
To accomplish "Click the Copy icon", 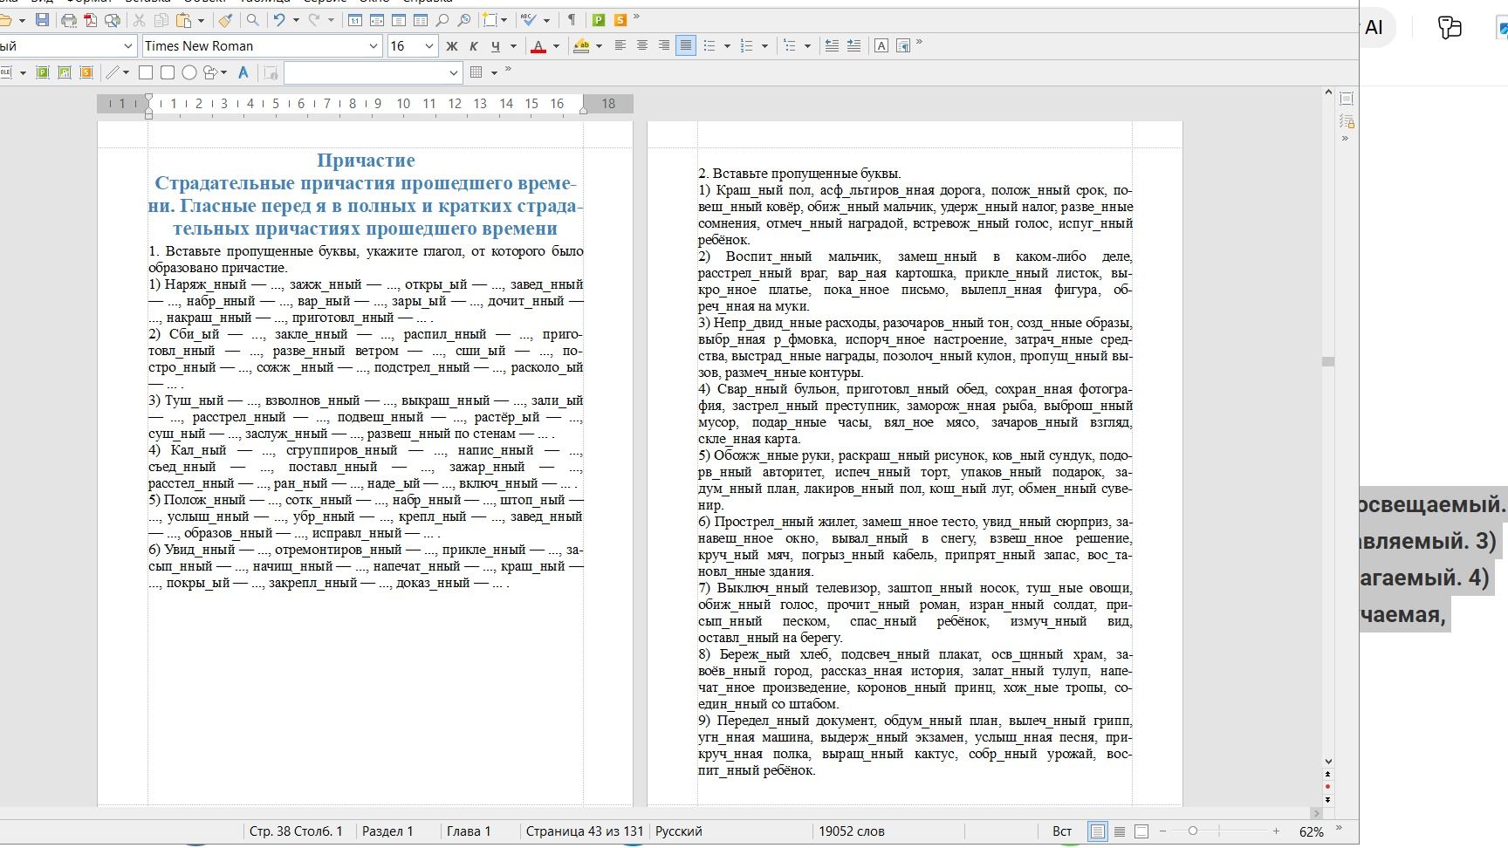I will [x=161, y=19].
